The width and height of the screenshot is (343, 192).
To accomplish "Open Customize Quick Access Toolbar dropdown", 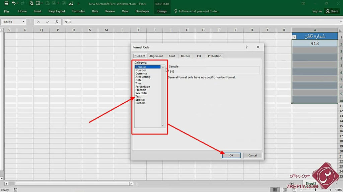I will (x=78, y=4).
